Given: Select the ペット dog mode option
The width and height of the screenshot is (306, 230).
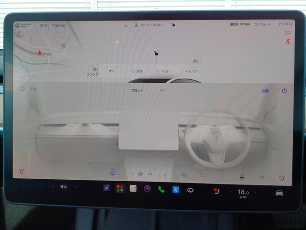Looking at the screenshot, I should pyautogui.click(x=163, y=71).
